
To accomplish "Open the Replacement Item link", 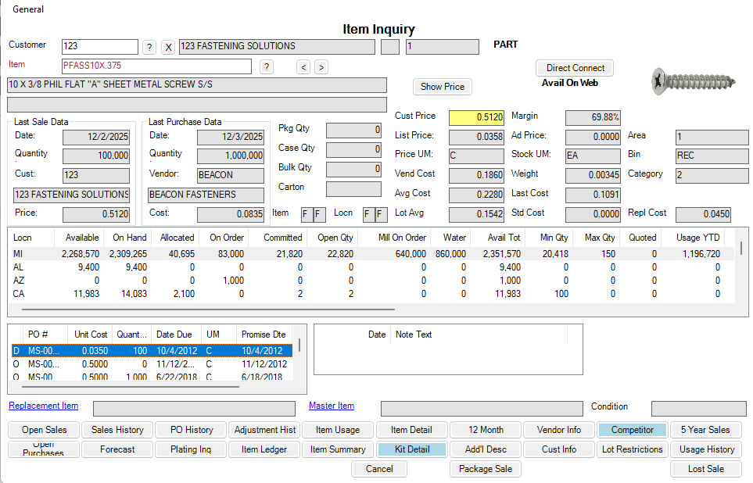I will [43, 406].
